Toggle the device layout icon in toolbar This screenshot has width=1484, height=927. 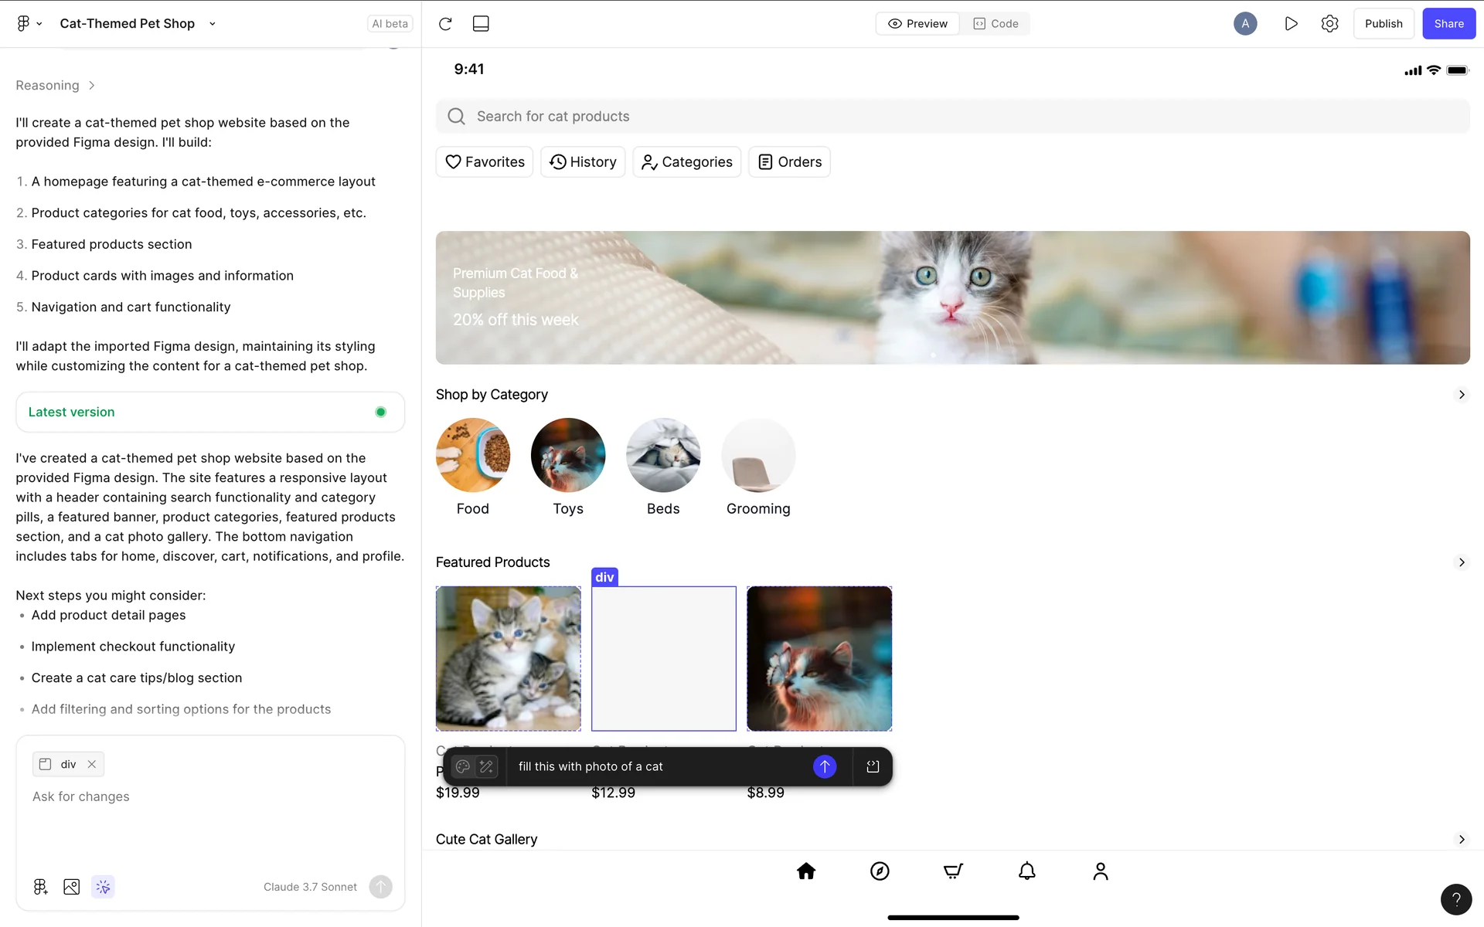(481, 24)
